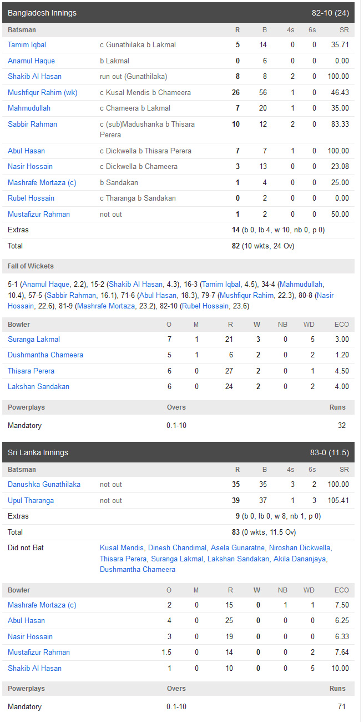Open Mashrafe Mortaza (c) bowler link
This screenshot has width=364, height=722.
tap(42, 605)
